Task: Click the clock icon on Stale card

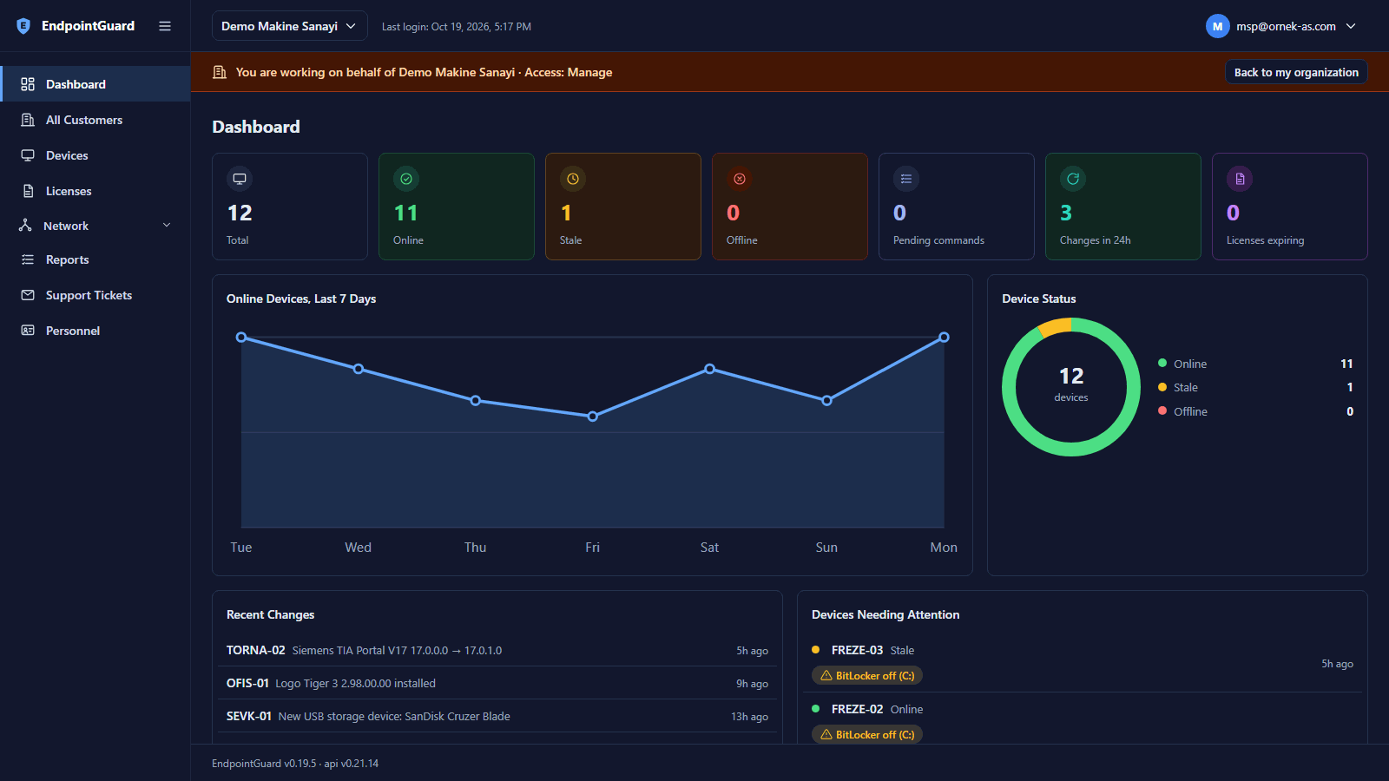Action: pos(573,179)
